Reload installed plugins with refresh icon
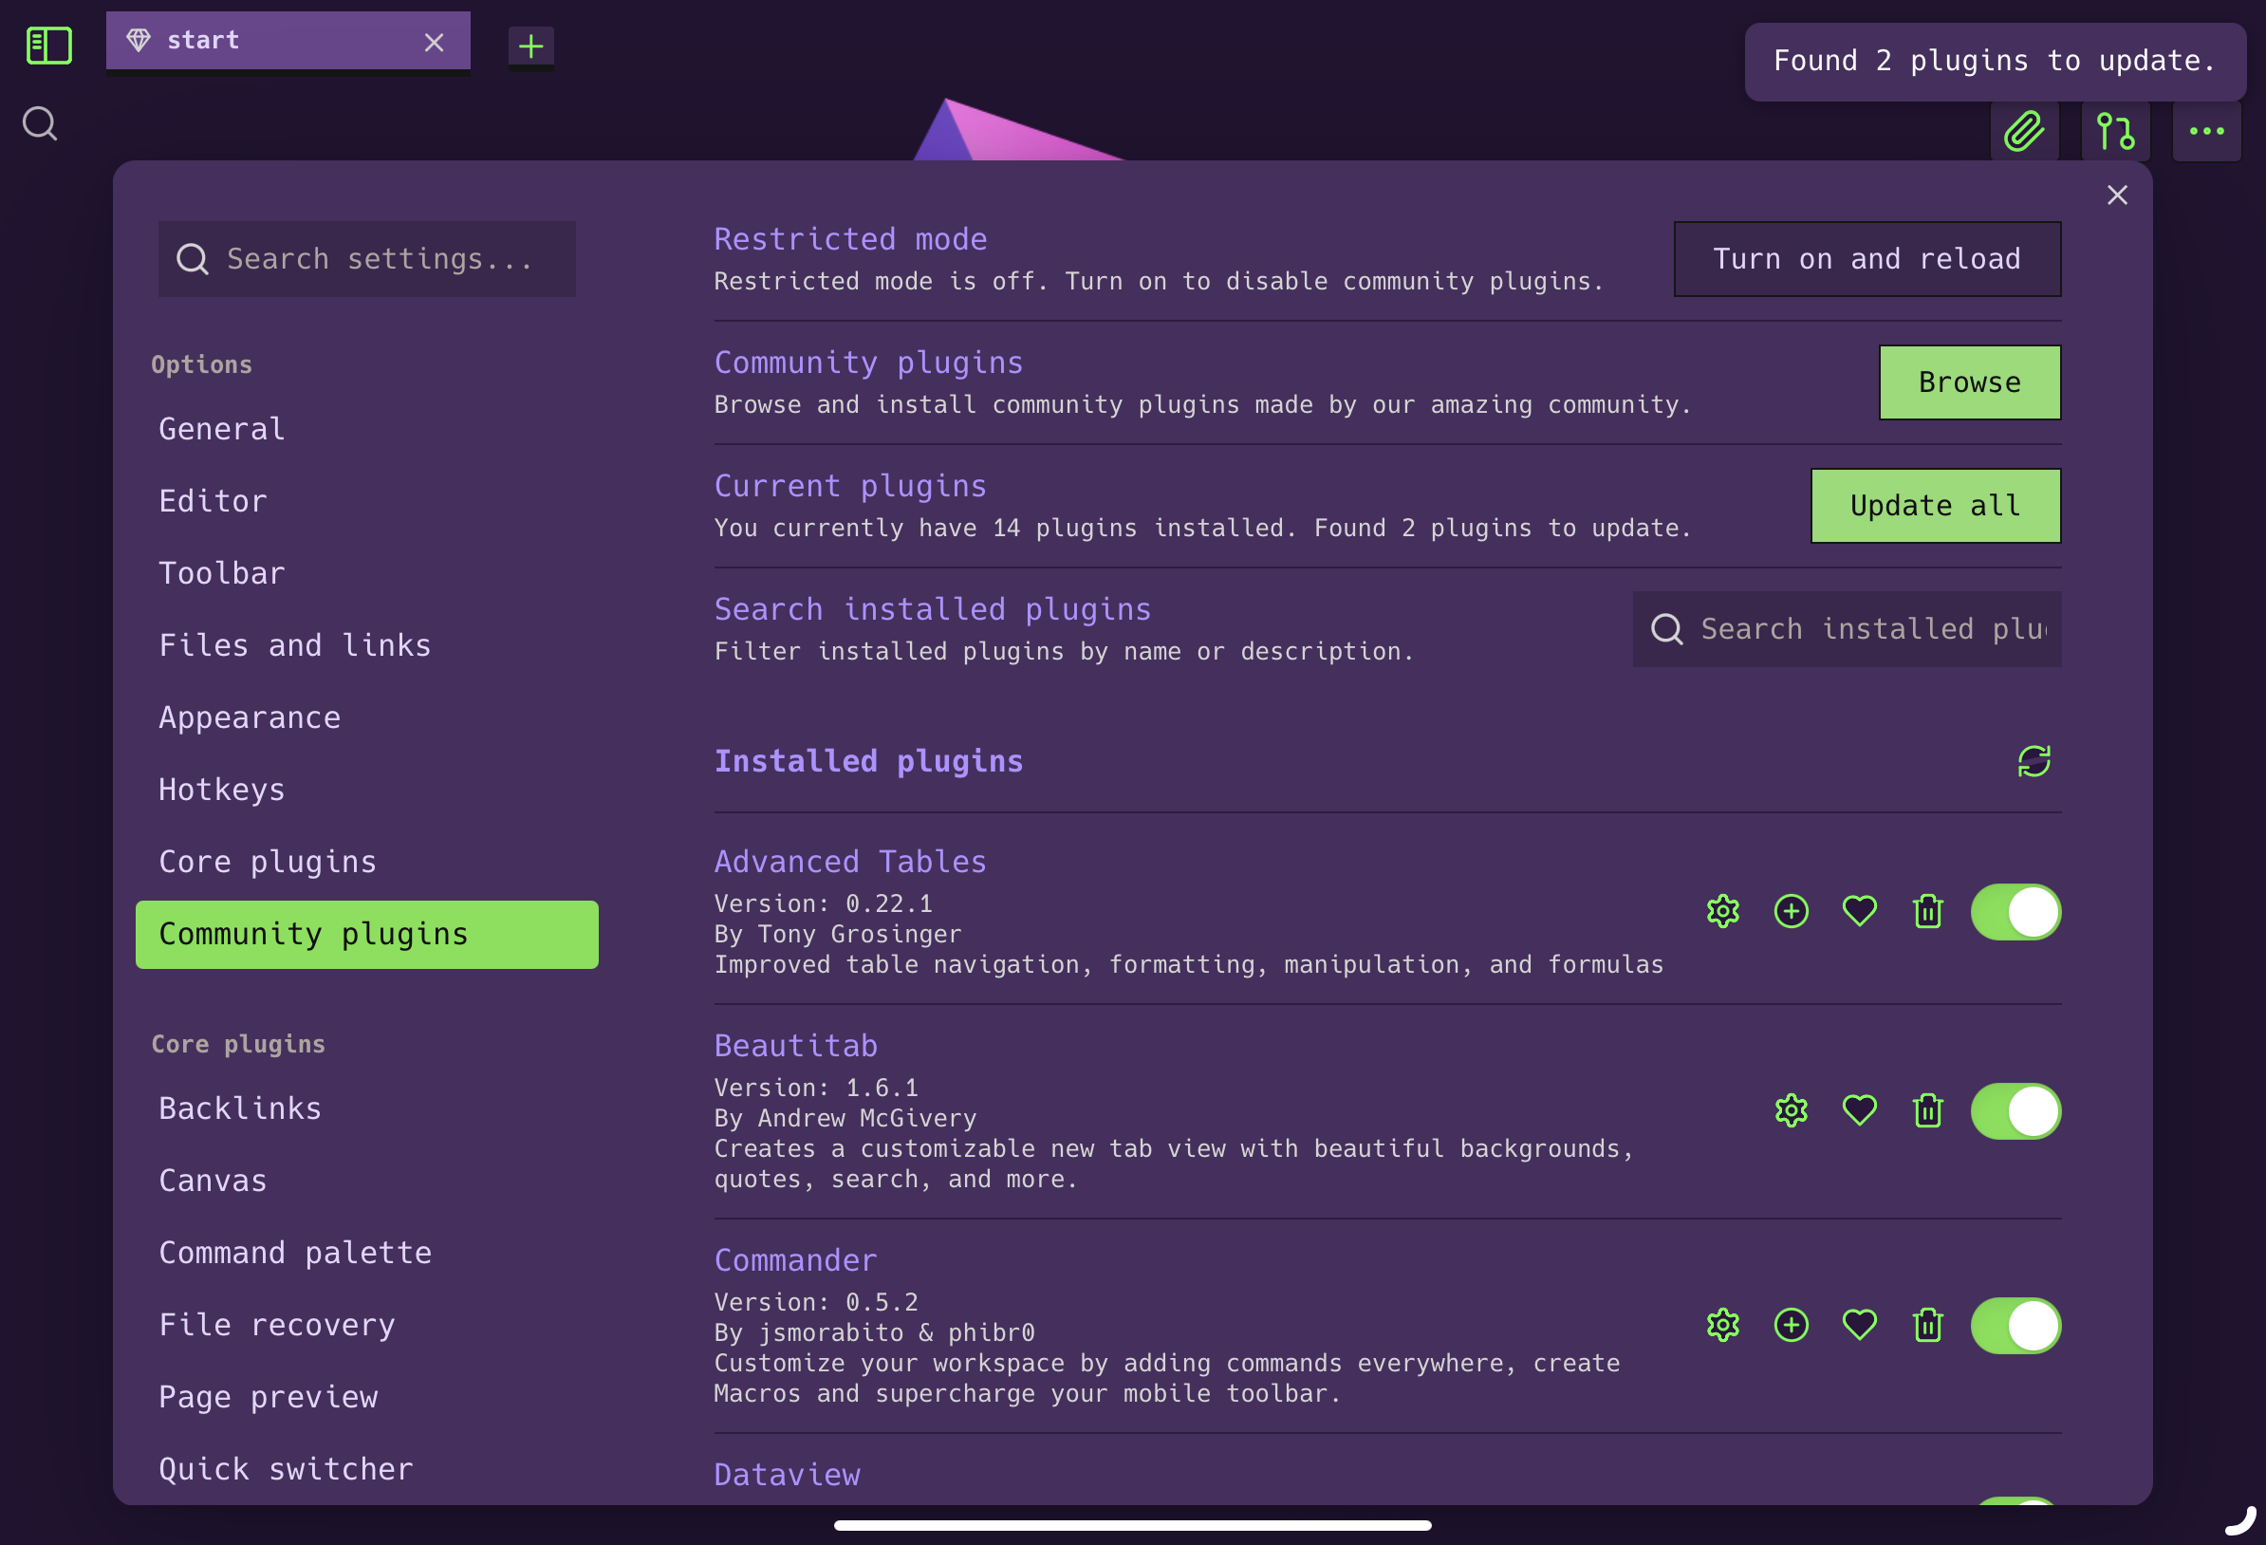2266x1545 pixels. pyautogui.click(x=2034, y=761)
